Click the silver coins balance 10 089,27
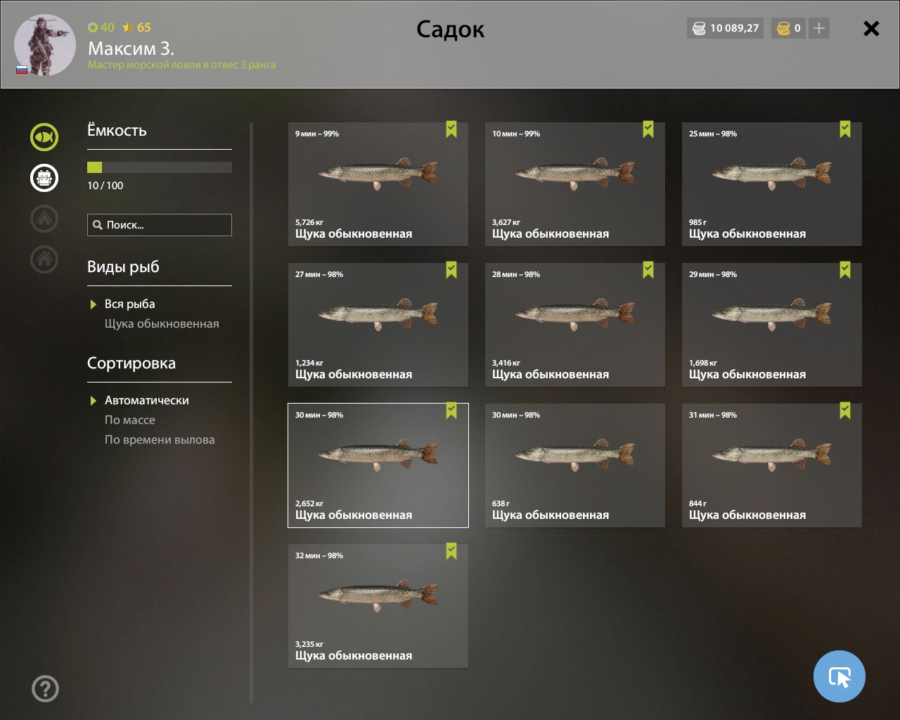The image size is (900, 720). tap(726, 28)
